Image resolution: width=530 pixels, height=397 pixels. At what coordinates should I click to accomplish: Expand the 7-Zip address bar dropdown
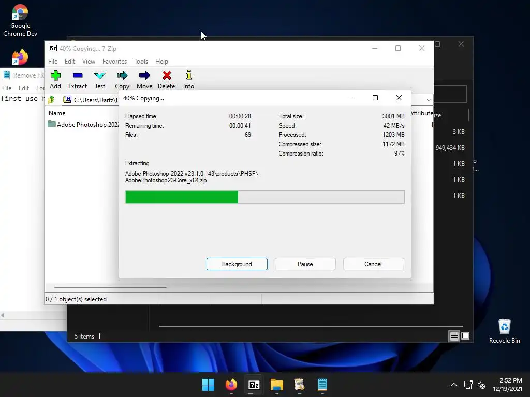(429, 100)
